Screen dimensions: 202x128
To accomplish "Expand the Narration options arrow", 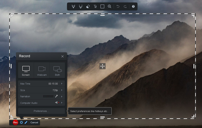I will 62,96.
